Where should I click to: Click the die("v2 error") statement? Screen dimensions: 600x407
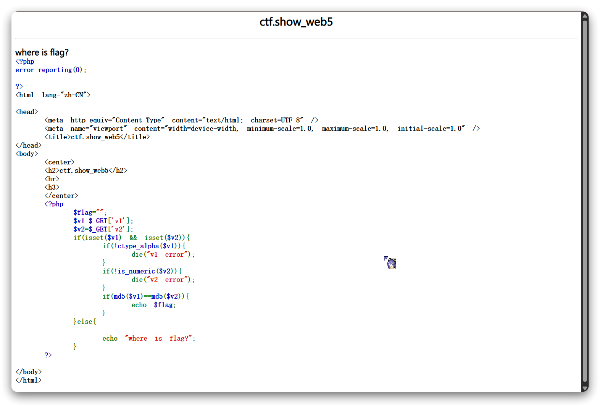[x=163, y=280]
